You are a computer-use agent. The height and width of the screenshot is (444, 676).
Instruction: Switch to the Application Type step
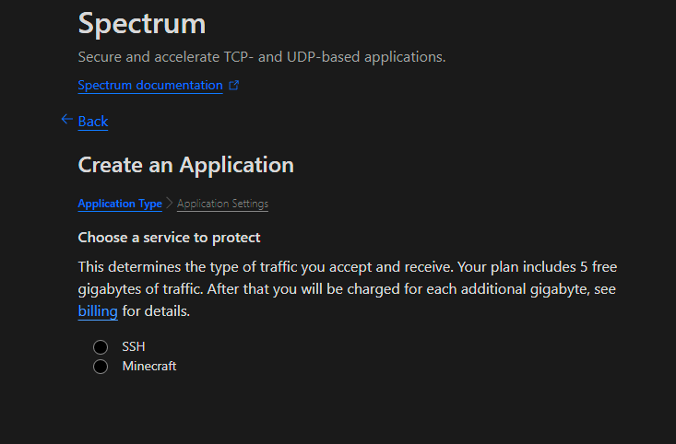(120, 204)
